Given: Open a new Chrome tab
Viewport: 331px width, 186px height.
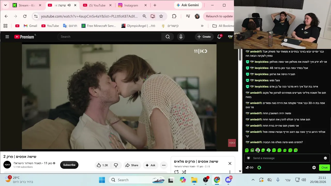Looking at the screenshot, I should tap(155, 5).
